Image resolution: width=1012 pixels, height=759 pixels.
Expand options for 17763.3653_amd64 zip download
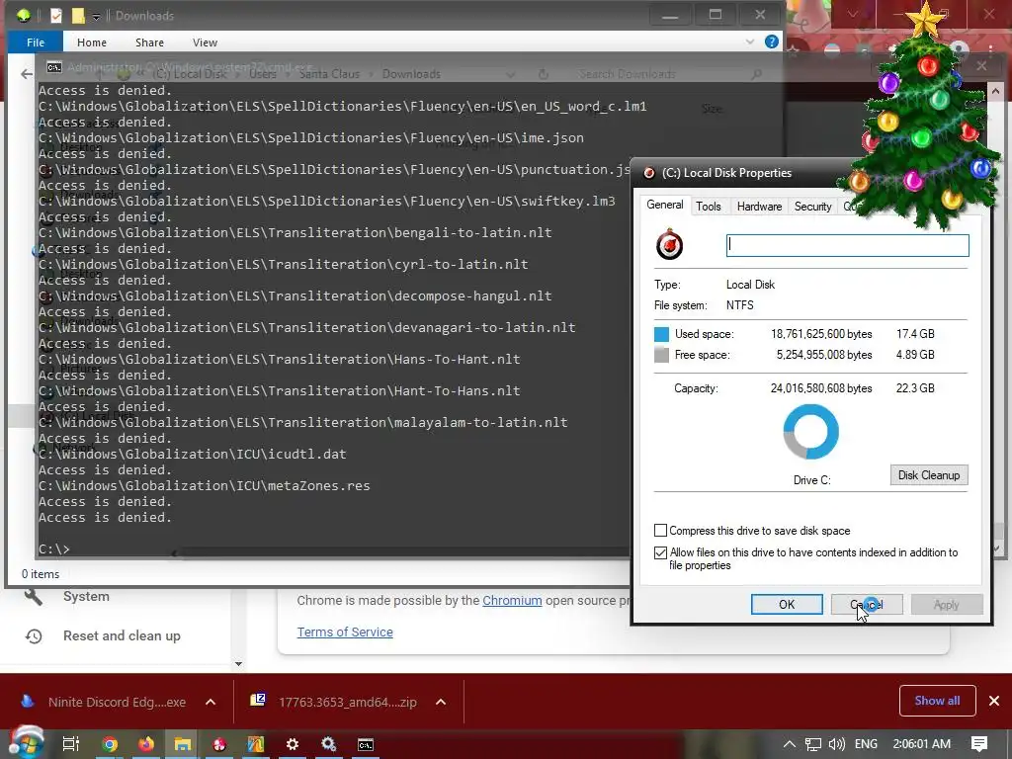(441, 702)
